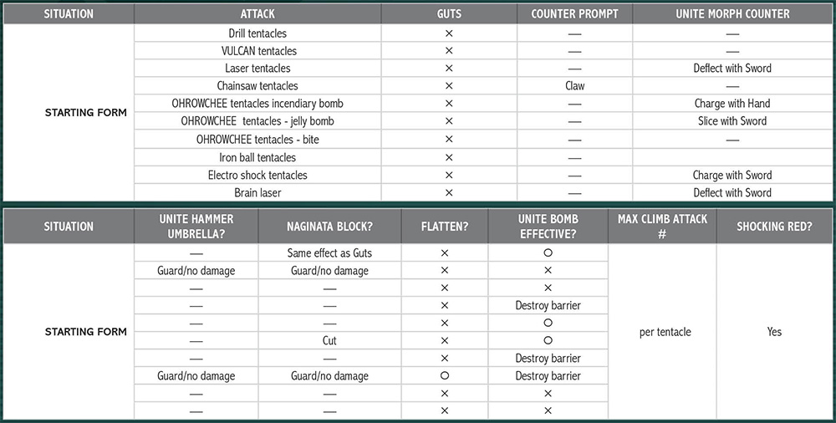Click Same effect as Guts cell
This screenshot has width=836, height=423.
pyautogui.click(x=329, y=252)
